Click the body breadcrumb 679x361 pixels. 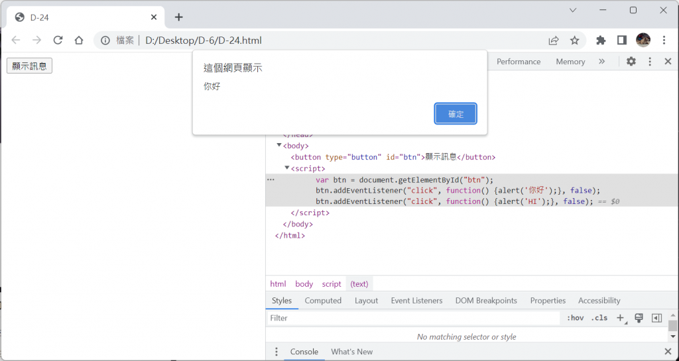[x=304, y=284]
